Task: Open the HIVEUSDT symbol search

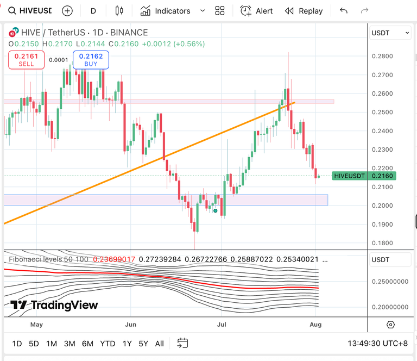Action: (x=30, y=11)
